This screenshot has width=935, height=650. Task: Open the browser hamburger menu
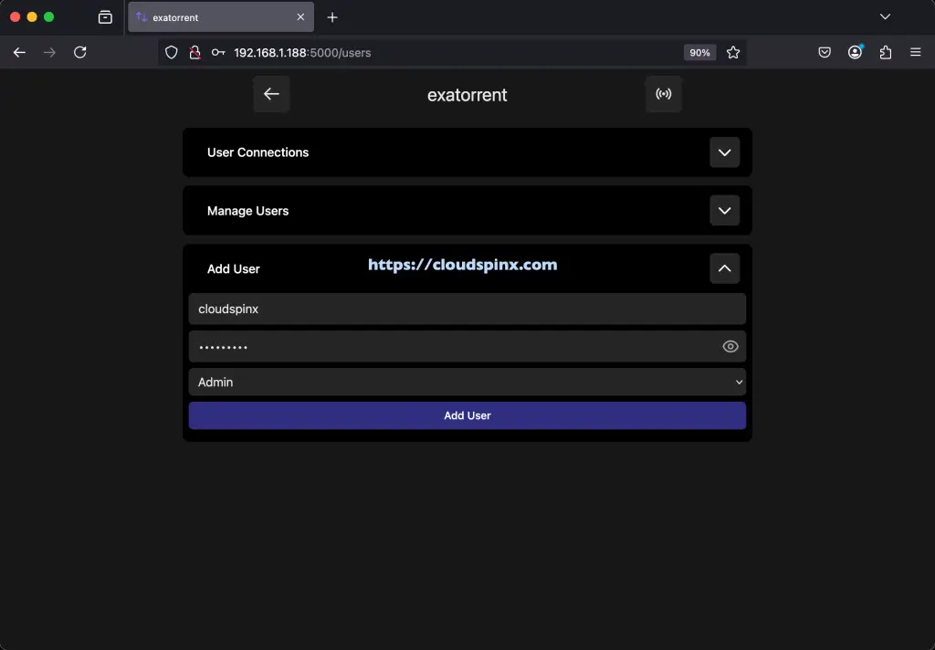(x=915, y=52)
